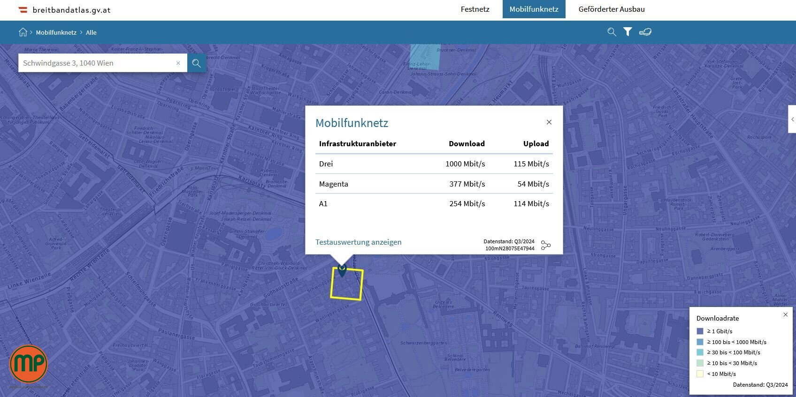Click the map layers icon in toolbar
The image size is (796, 397).
coord(645,32)
